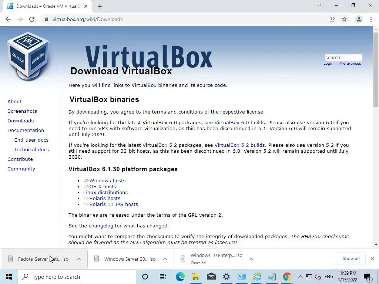Click the scrollbar down arrow
Image resolution: width=379 pixels, height=284 pixels.
pos(376,245)
